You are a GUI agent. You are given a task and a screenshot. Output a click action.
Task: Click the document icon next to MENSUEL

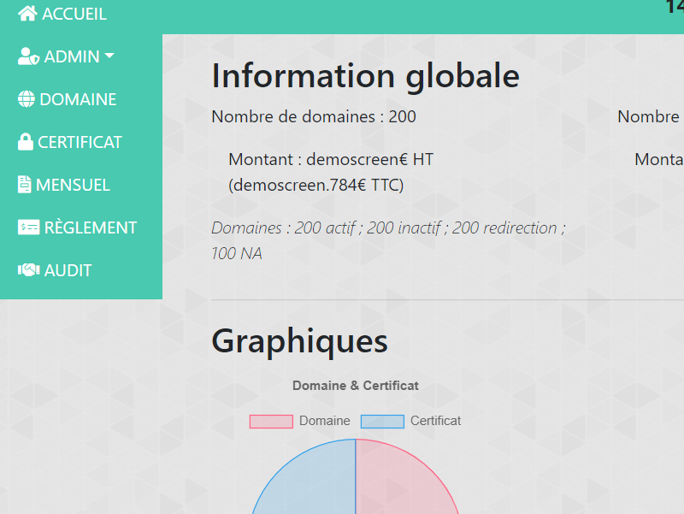tap(25, 185)
